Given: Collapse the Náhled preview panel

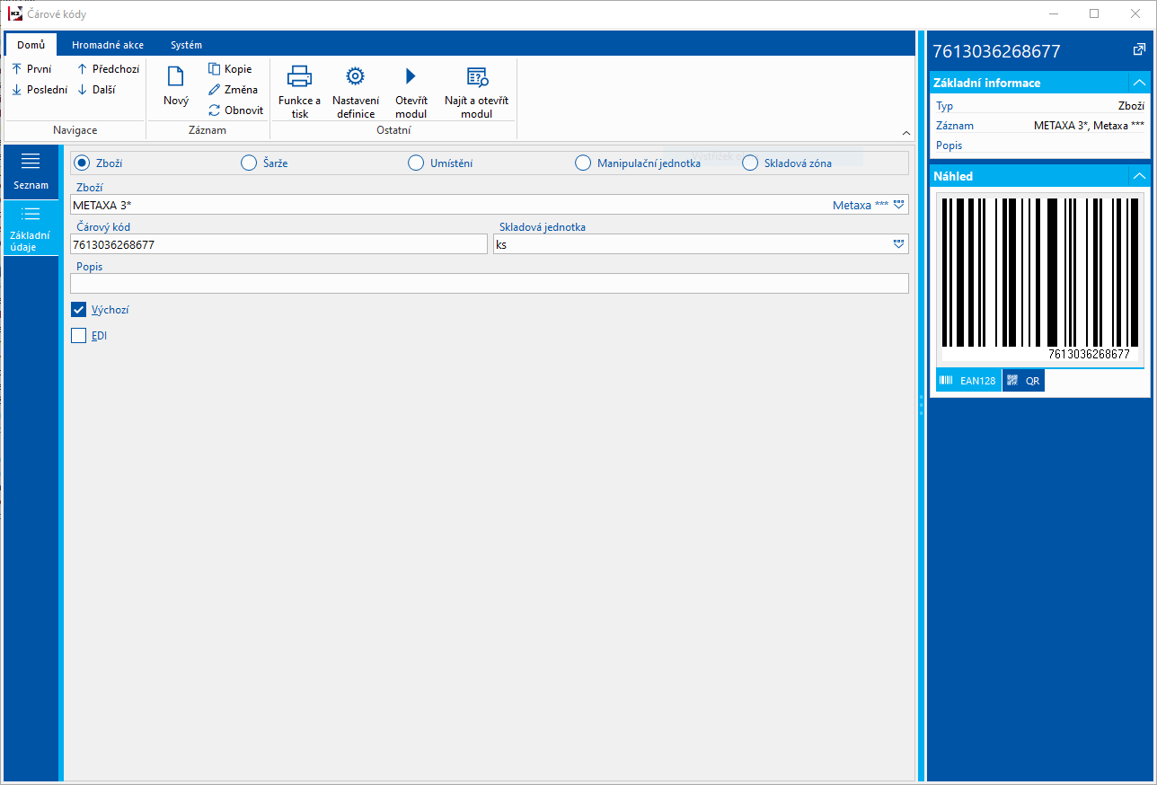Looking at the screenshot, I should (1139, 176).
